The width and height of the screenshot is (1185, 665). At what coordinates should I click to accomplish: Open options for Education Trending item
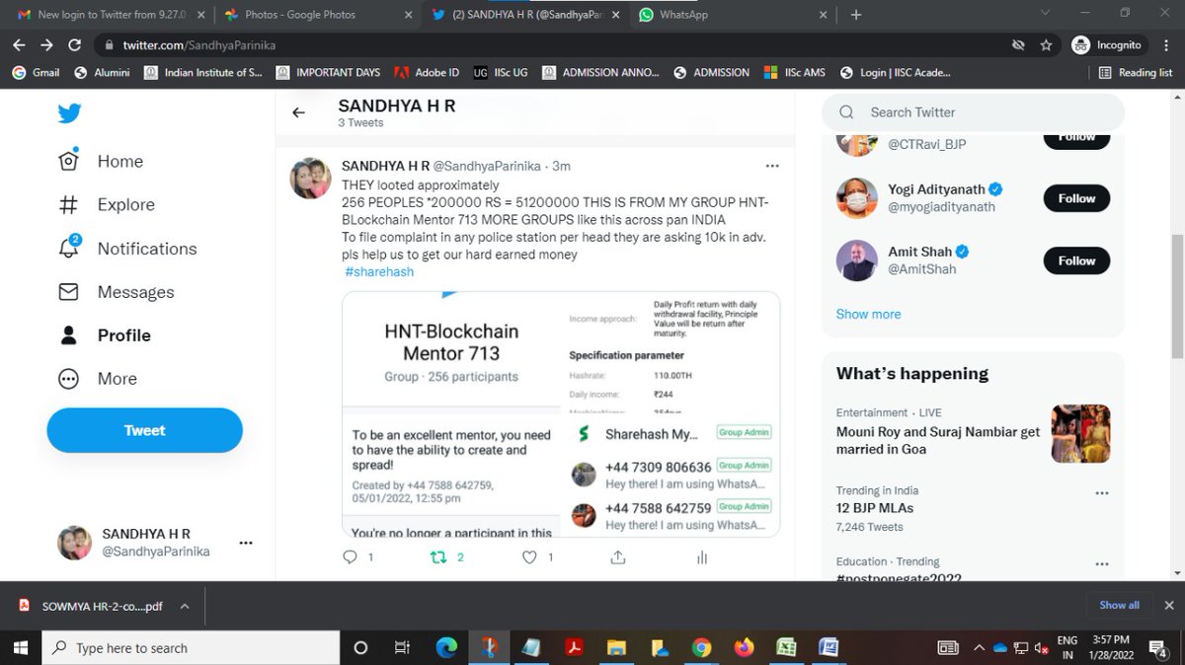[1101, 562]
